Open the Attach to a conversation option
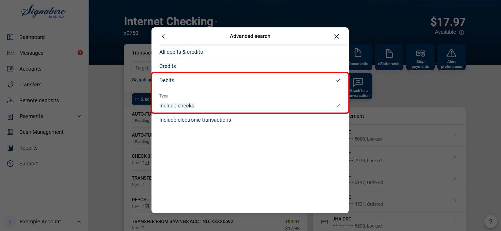Image resolution: width=501 pixels, height=231 pixels. [358, 86]
